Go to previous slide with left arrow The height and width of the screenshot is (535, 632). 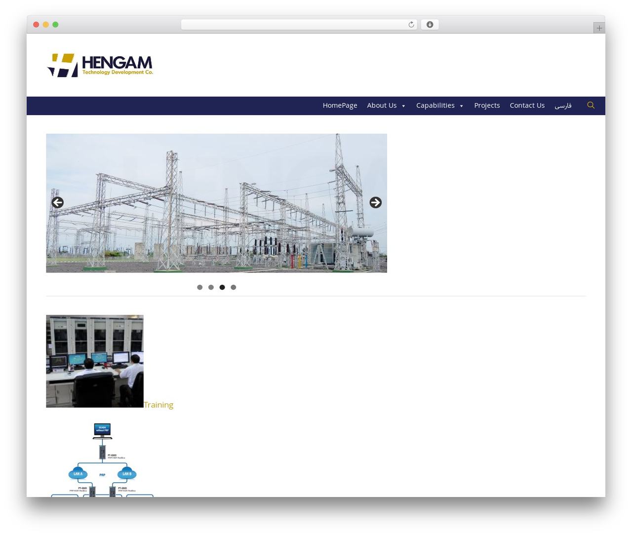(x=58, y=202)
